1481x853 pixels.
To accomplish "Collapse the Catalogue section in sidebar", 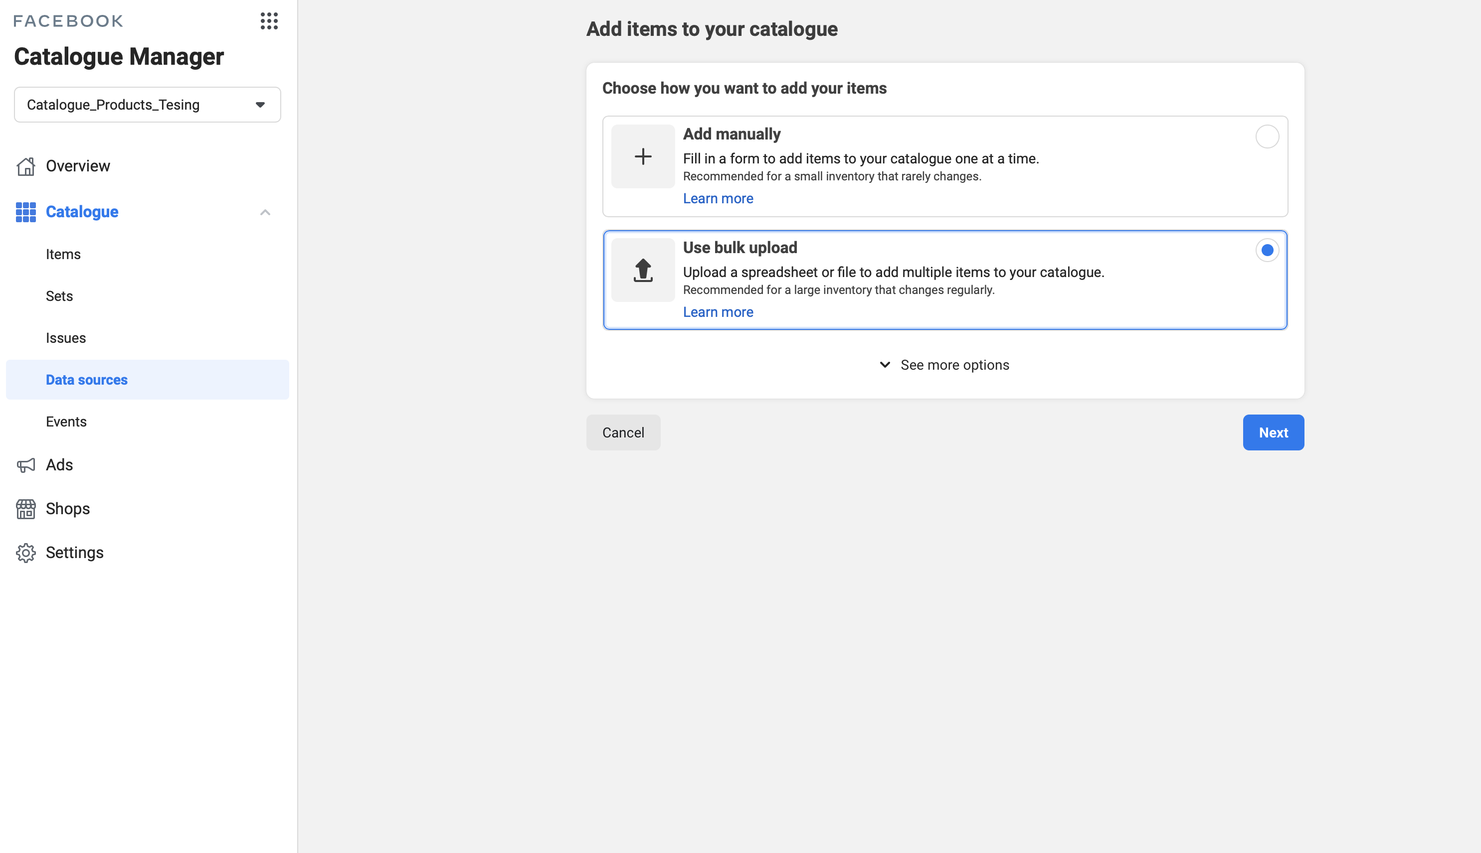I will [266, 211].
